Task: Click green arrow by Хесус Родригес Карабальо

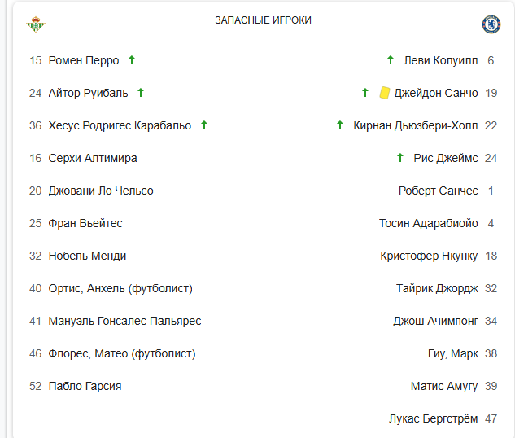Action: (204, 125)
